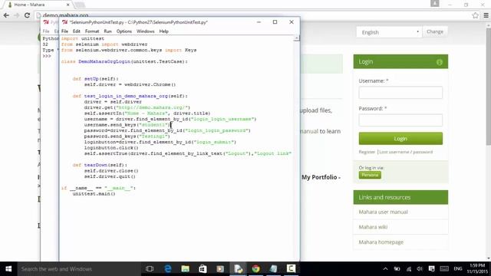Bookmark this page with the star icon
This screenshot has height=276, width=491.
pyautogui.click(x=476, y=15)
